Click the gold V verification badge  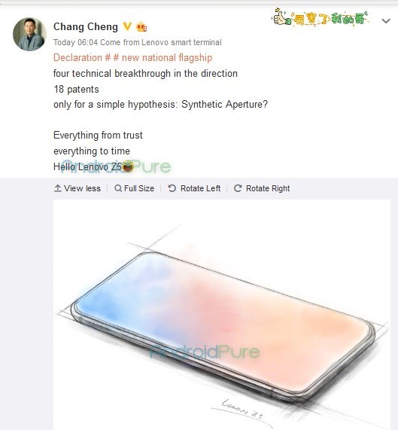click(127, 26)
